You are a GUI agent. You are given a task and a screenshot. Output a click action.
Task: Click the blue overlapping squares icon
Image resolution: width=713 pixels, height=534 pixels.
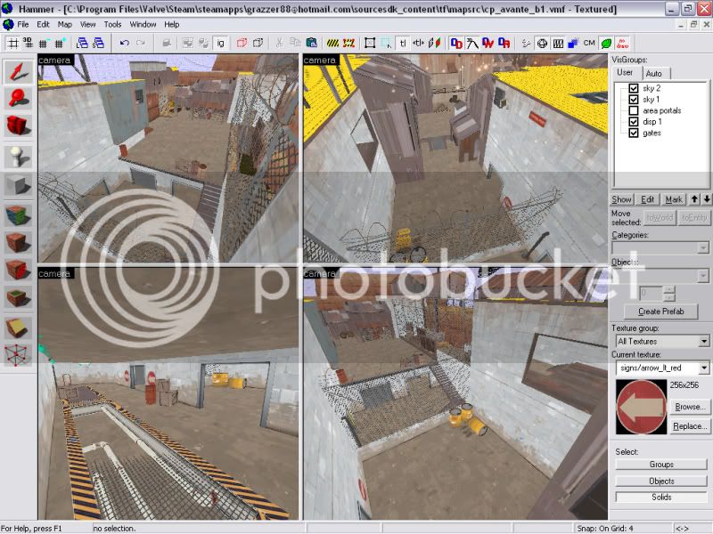coord(573,43)
